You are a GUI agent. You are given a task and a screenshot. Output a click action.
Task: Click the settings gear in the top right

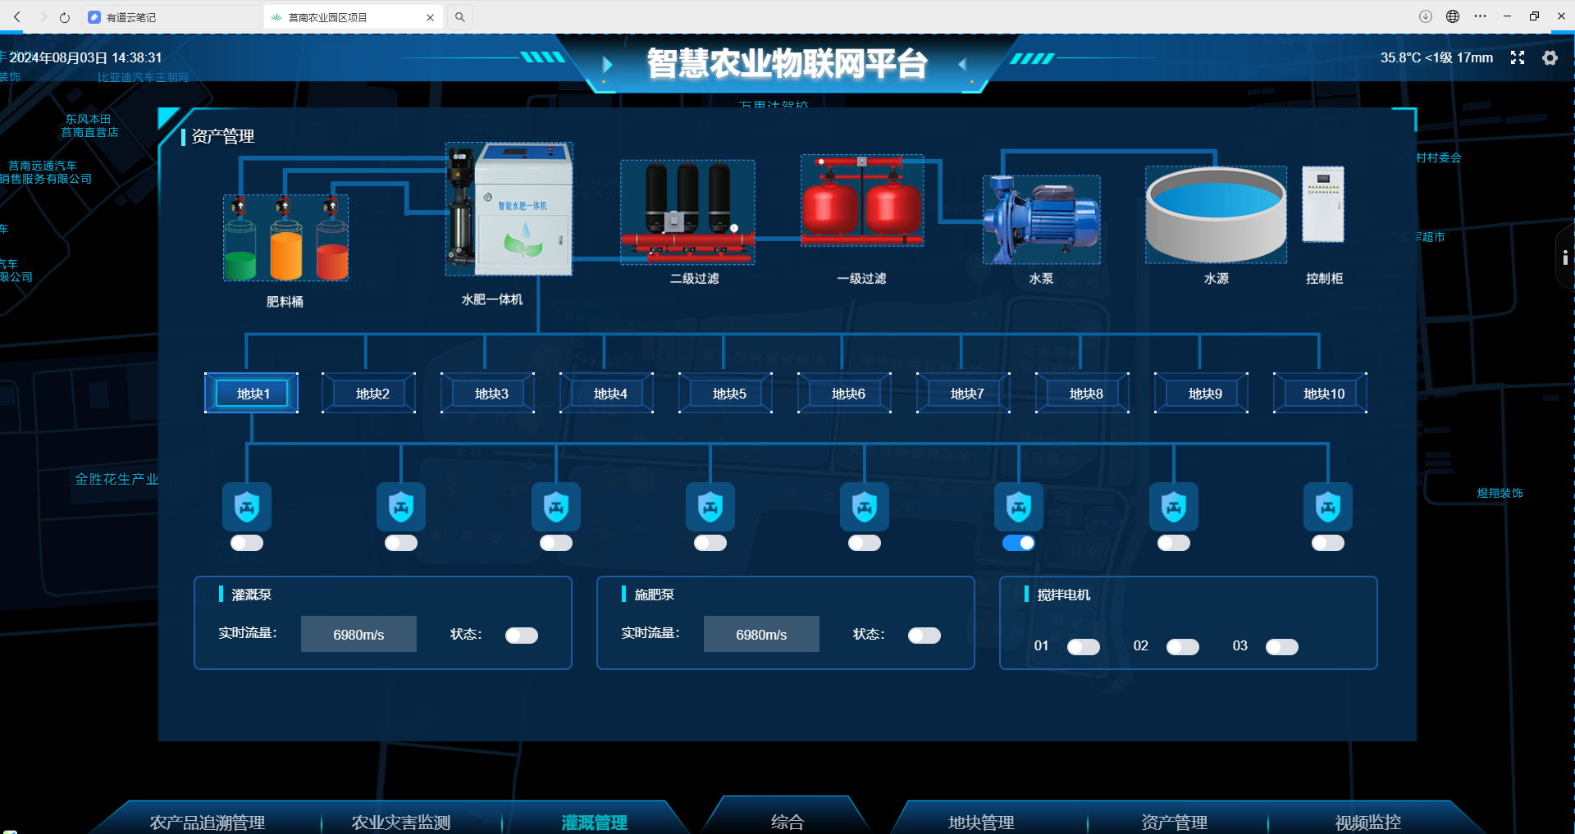pos(1550,57)
